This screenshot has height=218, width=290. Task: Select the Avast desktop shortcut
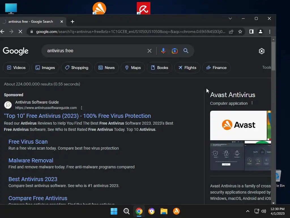99,8
